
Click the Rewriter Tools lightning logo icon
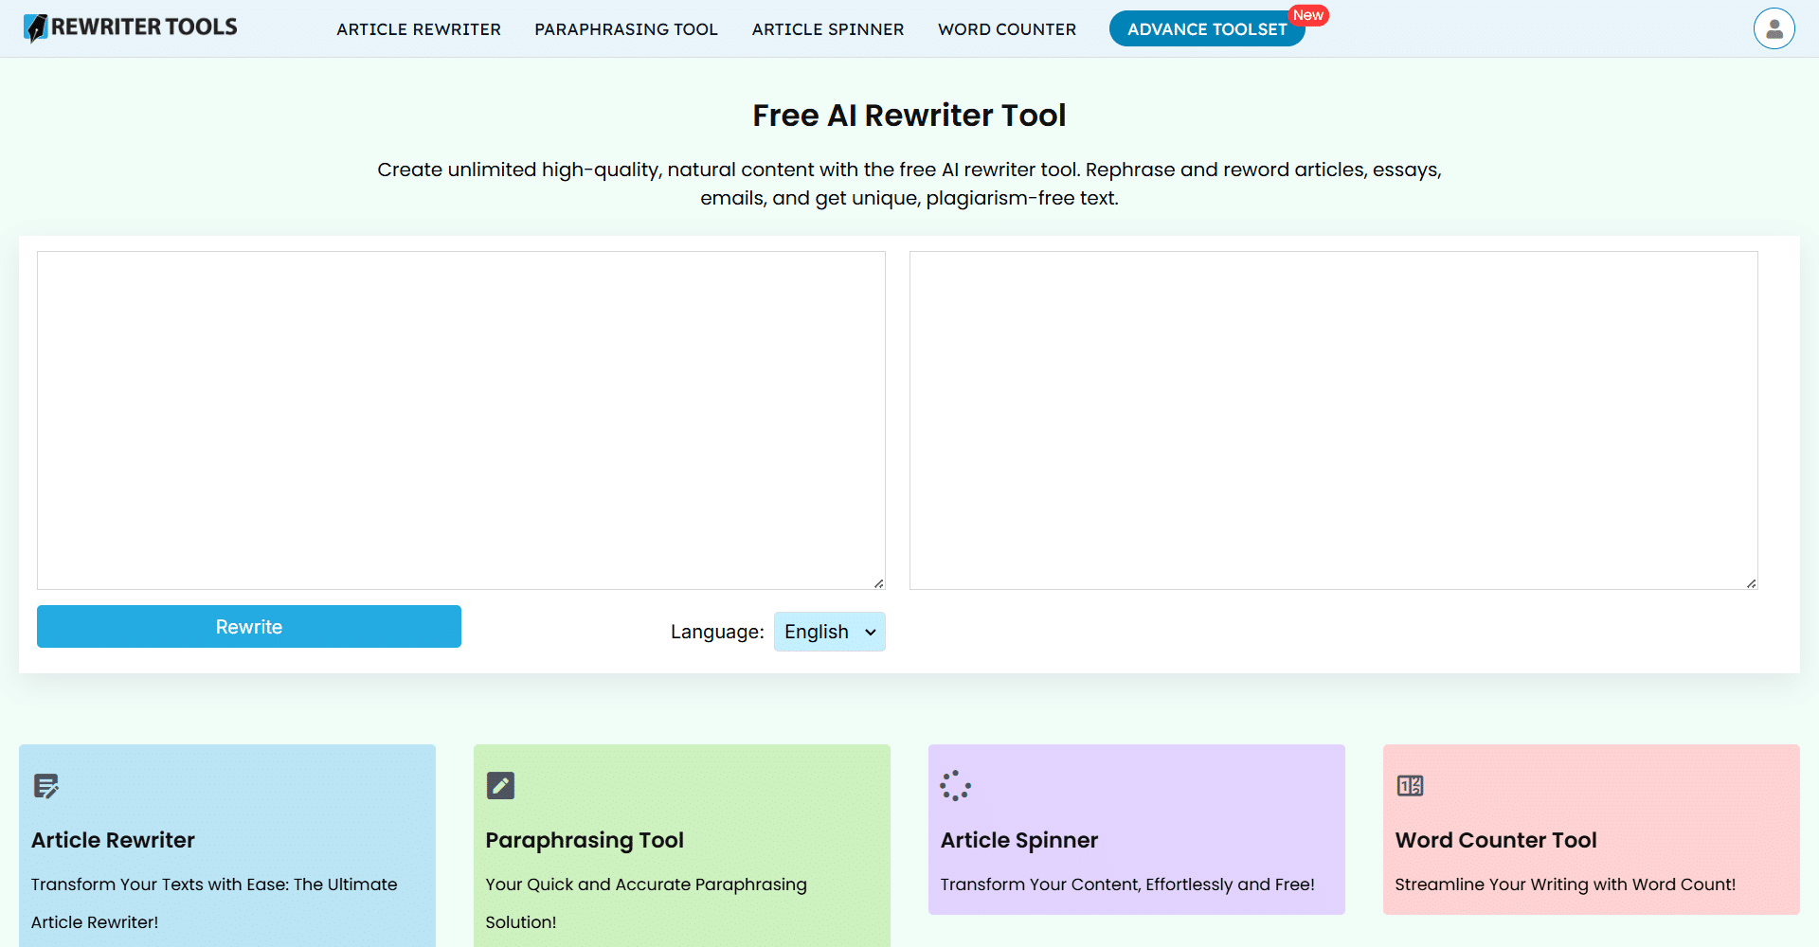(x=36, y=27)
